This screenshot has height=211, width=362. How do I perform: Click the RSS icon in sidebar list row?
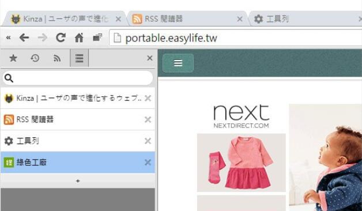pos(9,119)
